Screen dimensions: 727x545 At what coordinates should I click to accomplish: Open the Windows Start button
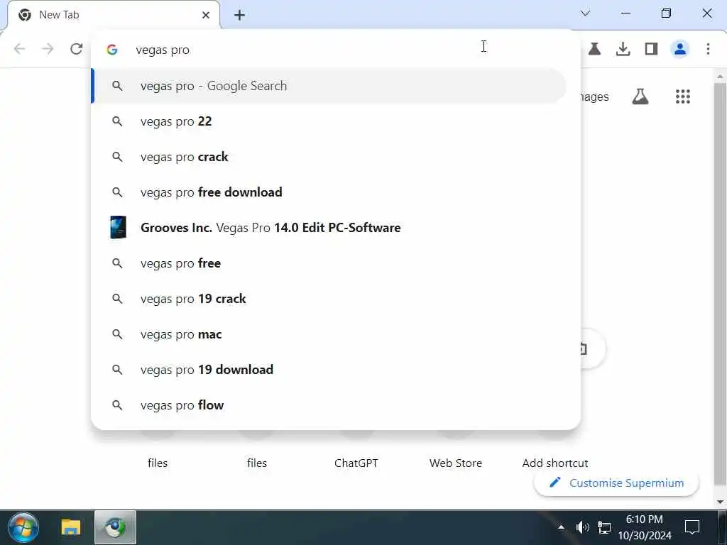click(x=23, y=527)
